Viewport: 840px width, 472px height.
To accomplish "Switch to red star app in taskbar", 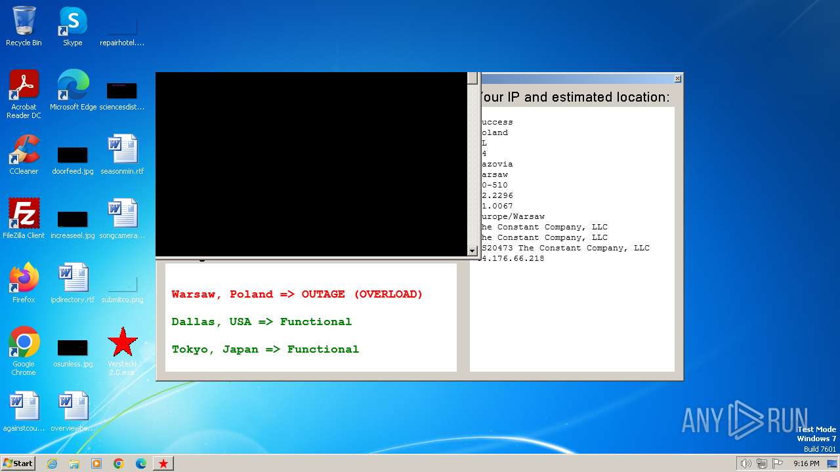I will click(x=163, y=463).
